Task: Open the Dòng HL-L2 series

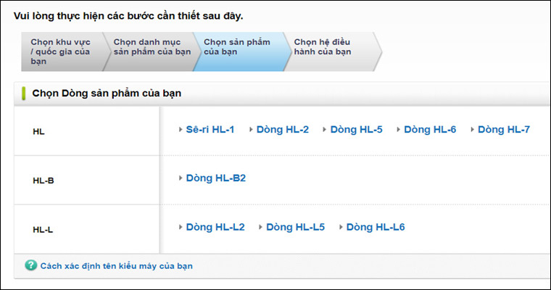Action: click(215, 227)
